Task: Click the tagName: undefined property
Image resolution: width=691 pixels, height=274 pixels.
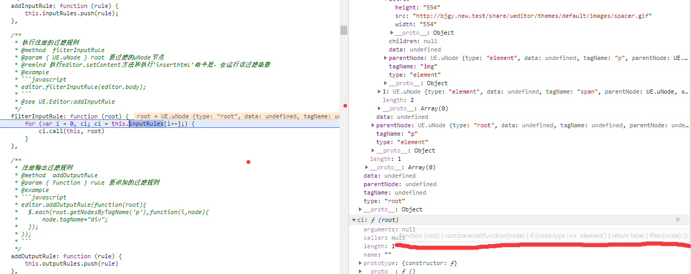Action: tap(395, 192)
